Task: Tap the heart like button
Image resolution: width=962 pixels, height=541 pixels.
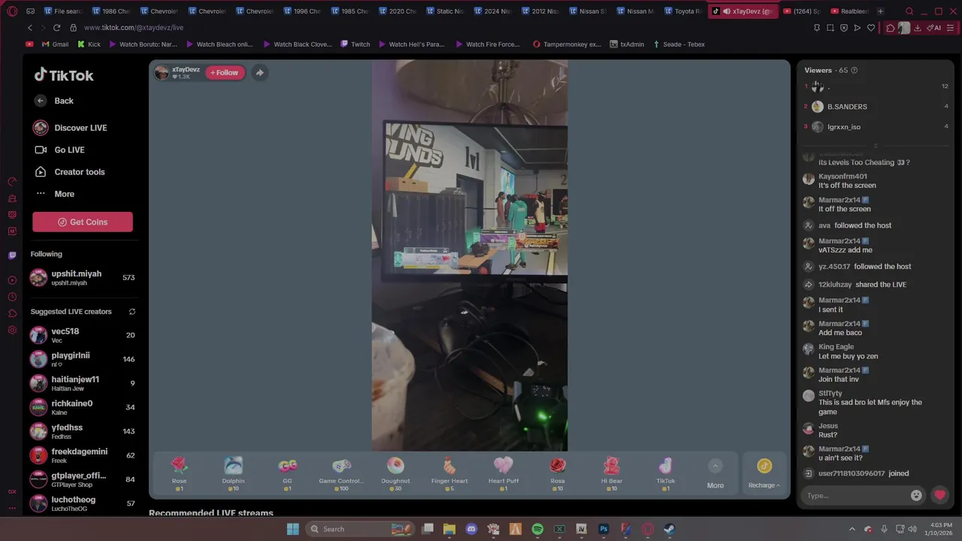Action: point(939,495)
